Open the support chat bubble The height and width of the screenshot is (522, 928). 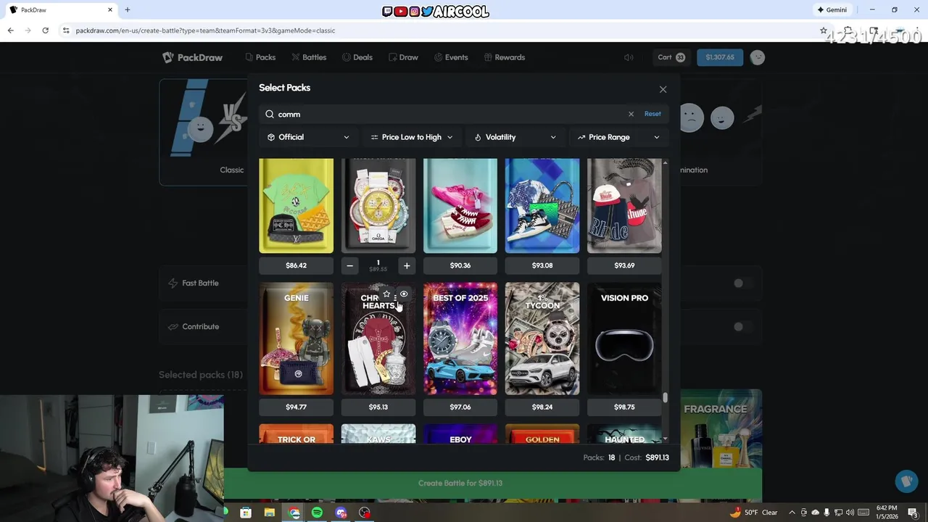click(906, 481)
